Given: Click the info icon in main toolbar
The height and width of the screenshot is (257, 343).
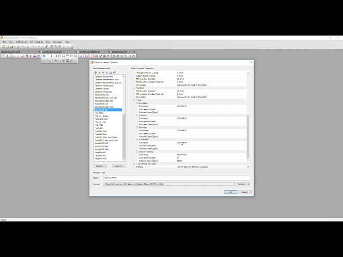Looking at the screenshot, I should [x=69, y=47].
